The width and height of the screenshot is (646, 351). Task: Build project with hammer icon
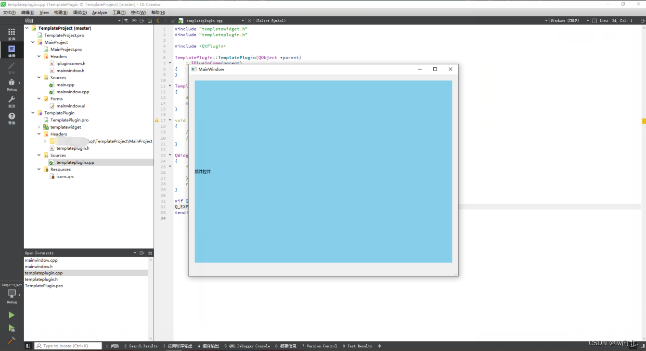point(12,340)
